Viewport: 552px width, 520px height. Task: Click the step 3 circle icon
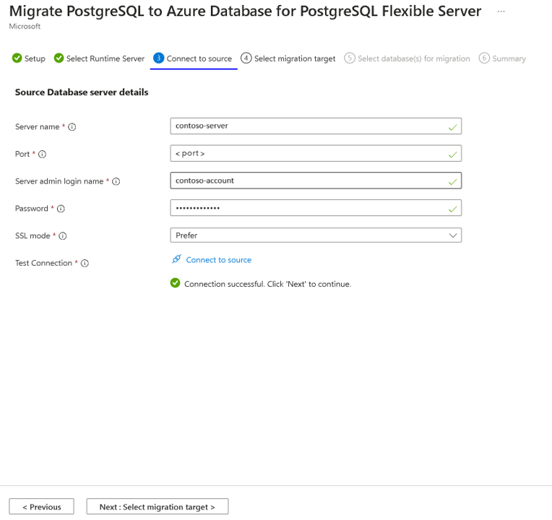point(159,58)
